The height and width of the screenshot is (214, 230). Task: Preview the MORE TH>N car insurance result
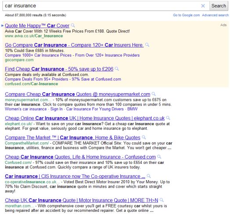click(162, 200)
